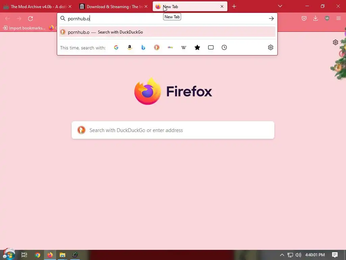Open search settings gear in the dropdown
Screen dimensions: 346x260
tap(271, 47)
